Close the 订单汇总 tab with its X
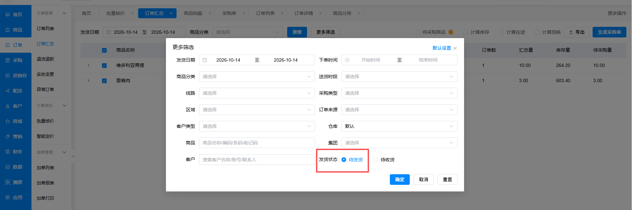Viewport: 633px width, 210px height. click(x=171, y=13)
